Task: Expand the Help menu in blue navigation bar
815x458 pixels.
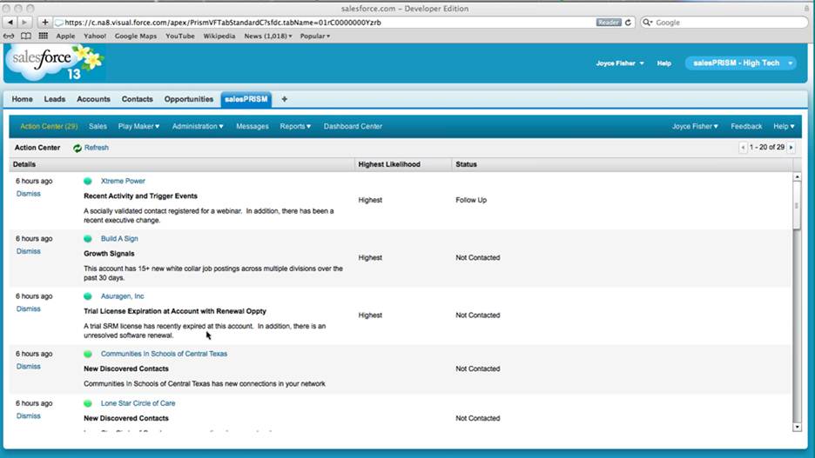Action: pyautogui.click(x=784, y=127)
